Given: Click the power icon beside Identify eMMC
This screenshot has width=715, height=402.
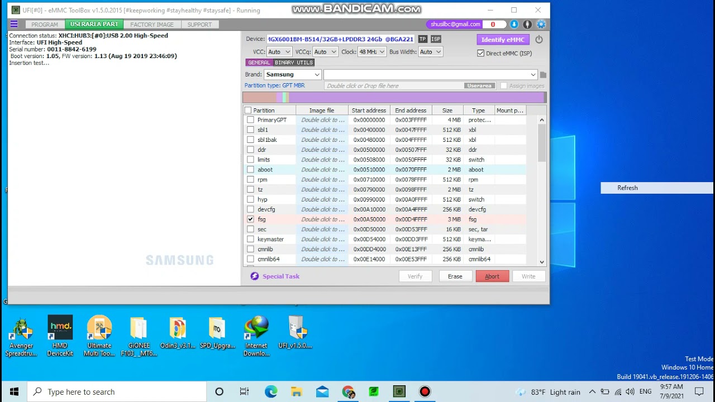Looking at the screenshot, I should tap(539, 40).
